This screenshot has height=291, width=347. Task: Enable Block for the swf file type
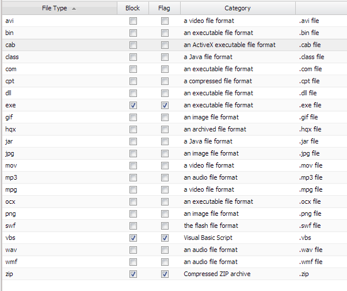133,226
